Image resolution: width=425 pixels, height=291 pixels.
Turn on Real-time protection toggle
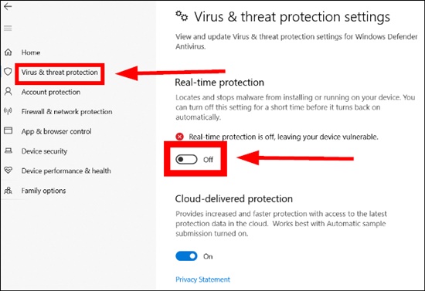186,160
